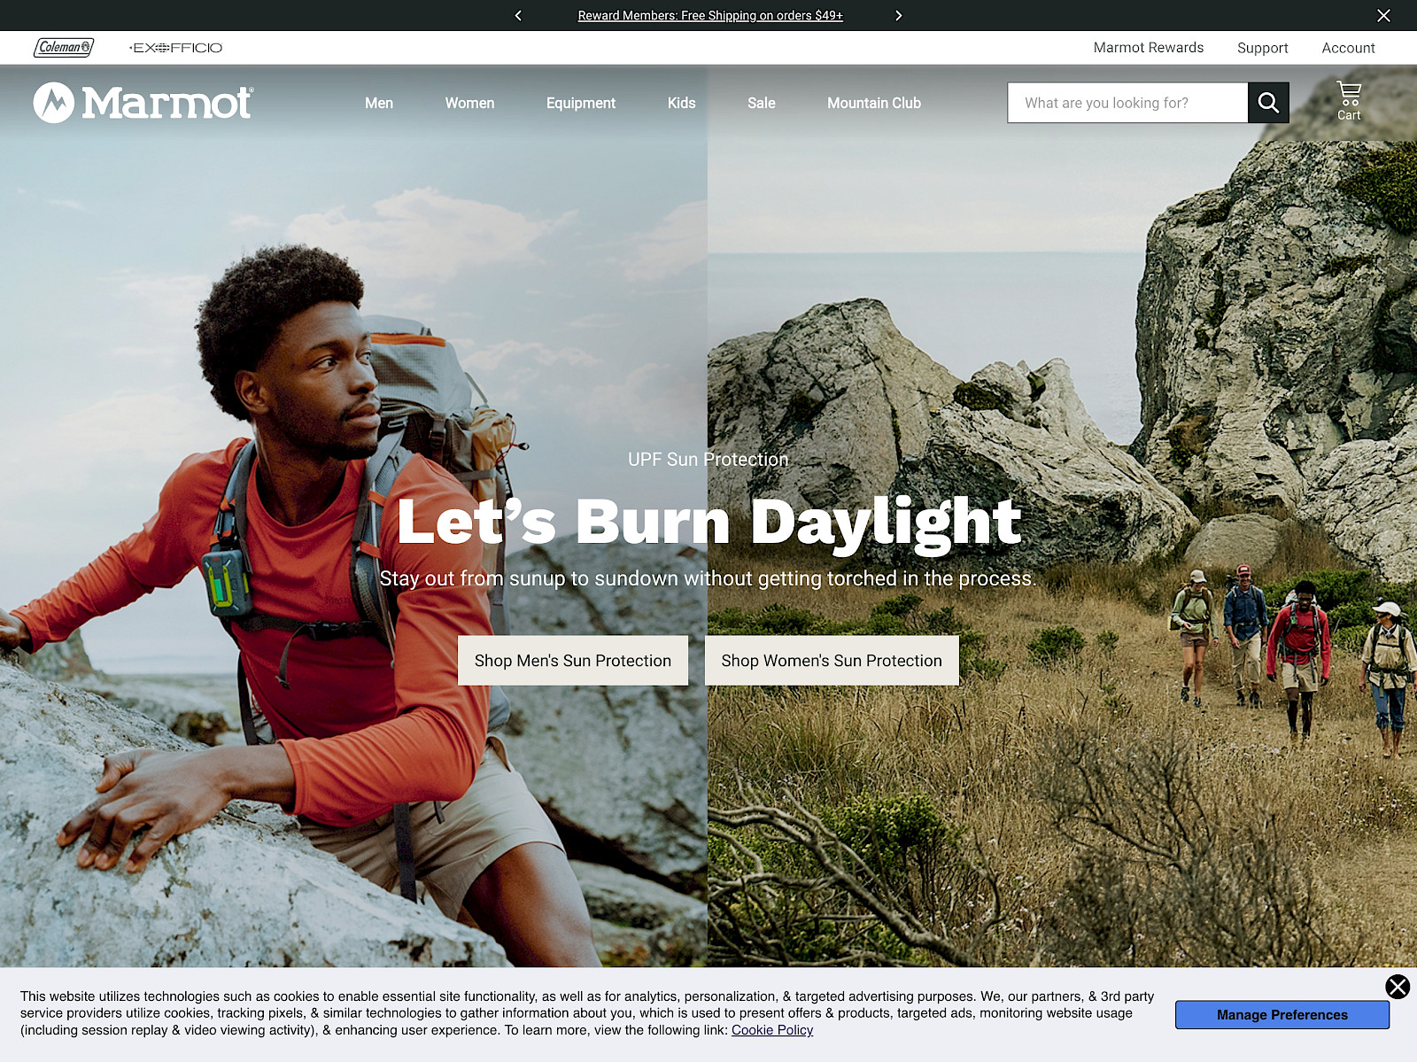The height and width of the screenshot is (1062, 1417).
Task: Browse the Equipment category
Action: point(580,103)
